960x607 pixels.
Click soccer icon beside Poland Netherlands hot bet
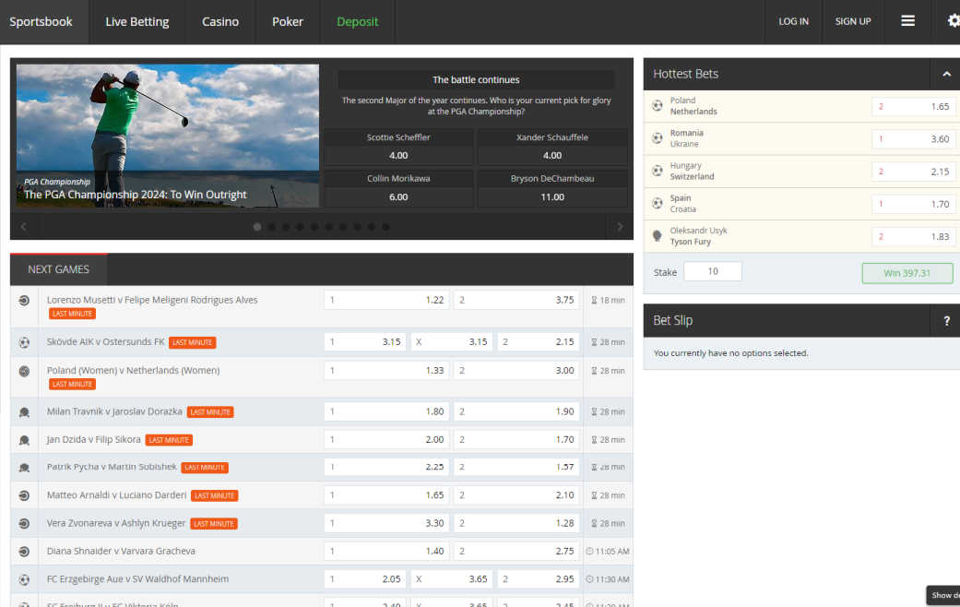tap(657, 106)
